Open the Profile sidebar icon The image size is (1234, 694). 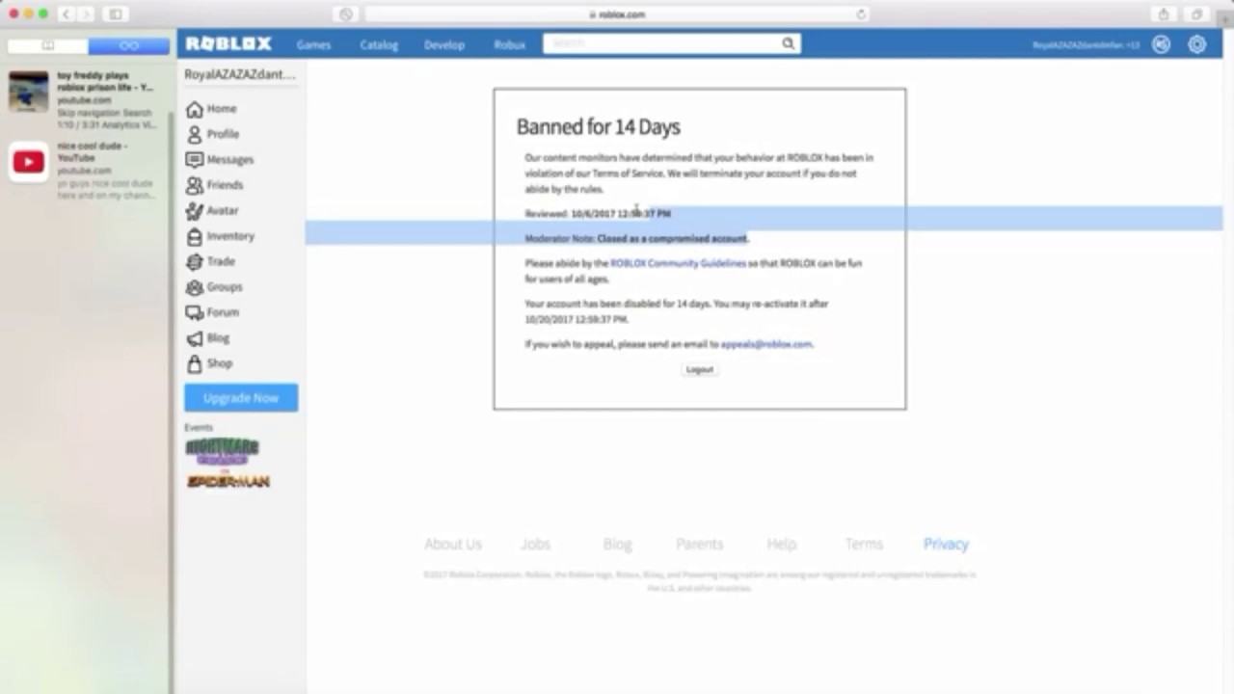click(x=195, y=134)
